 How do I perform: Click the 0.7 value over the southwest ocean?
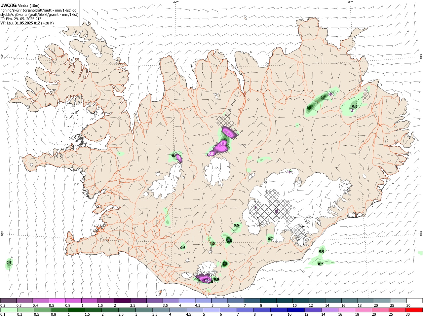pos(9,263)
